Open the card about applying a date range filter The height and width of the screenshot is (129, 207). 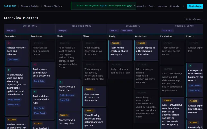coord(94,74)
